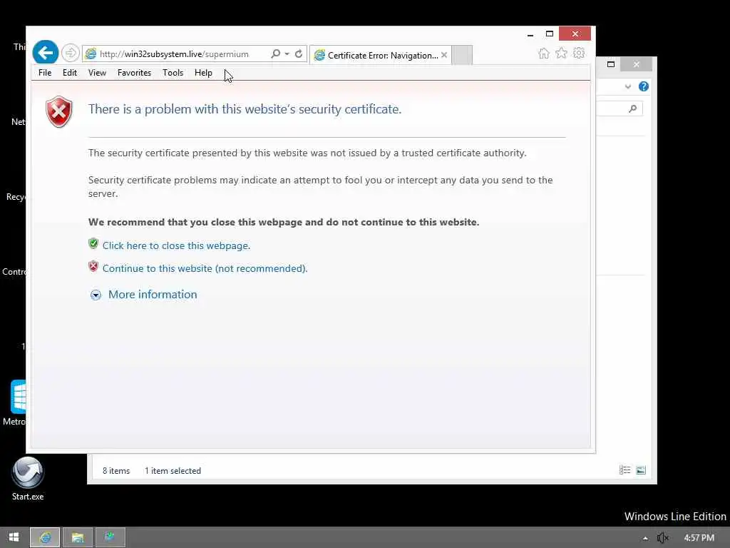Maximize the Internet Explorer window
730x548 pixels.
coord(550,34)
